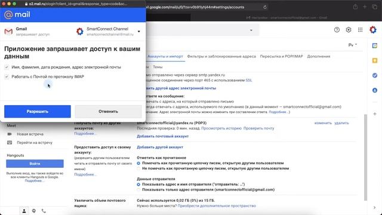Select 'Помечать как прочитанную цепочку писем' radio
Screen dimensions: 382x215
138,163
